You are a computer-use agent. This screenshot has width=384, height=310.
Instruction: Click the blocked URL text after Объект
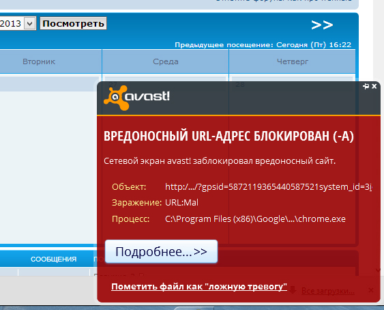point(269,187)
